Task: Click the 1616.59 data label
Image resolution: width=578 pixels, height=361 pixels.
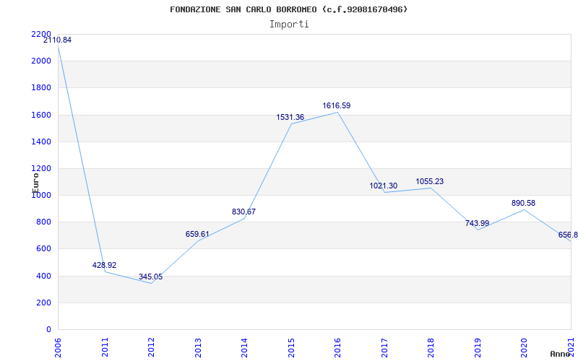Action: coord(337,105)
